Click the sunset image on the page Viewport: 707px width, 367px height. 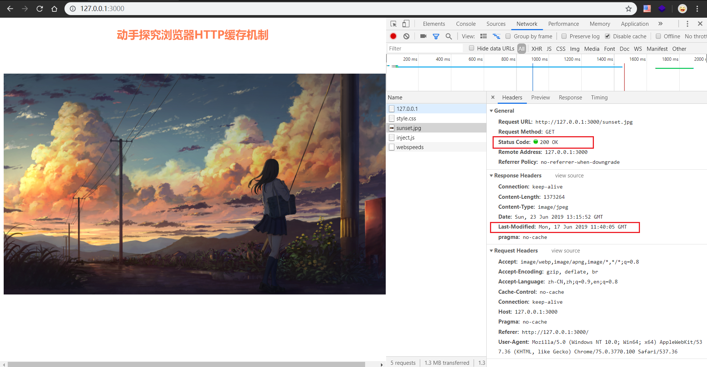click(x=195, y=184)
